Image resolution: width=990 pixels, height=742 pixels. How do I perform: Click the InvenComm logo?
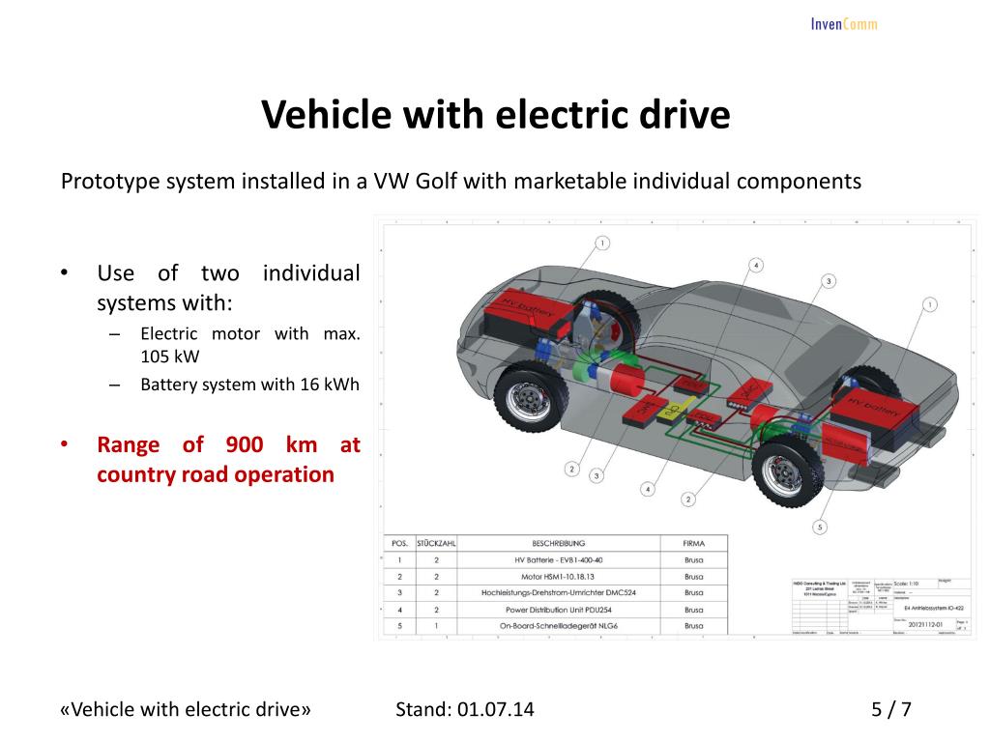point(844,24)
